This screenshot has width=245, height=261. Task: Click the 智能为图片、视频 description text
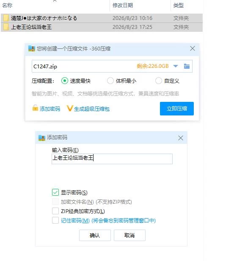[105, 93]
